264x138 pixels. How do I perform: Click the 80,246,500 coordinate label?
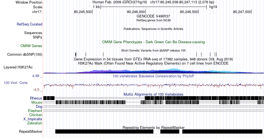pyautogui.click(x=189, y=12)
